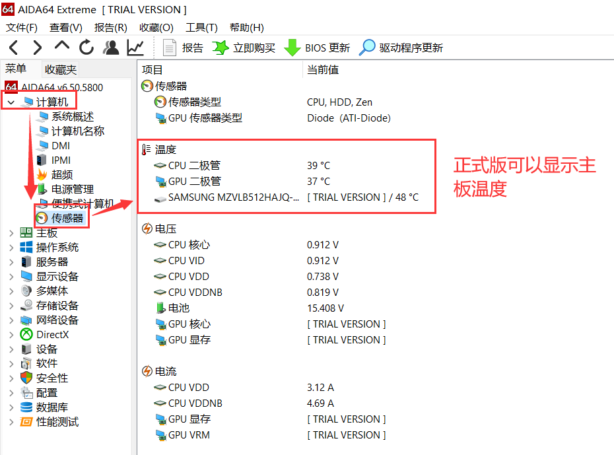614x455 pixels.
Task: Click the back navigation arrow
Action: [13, 47]
